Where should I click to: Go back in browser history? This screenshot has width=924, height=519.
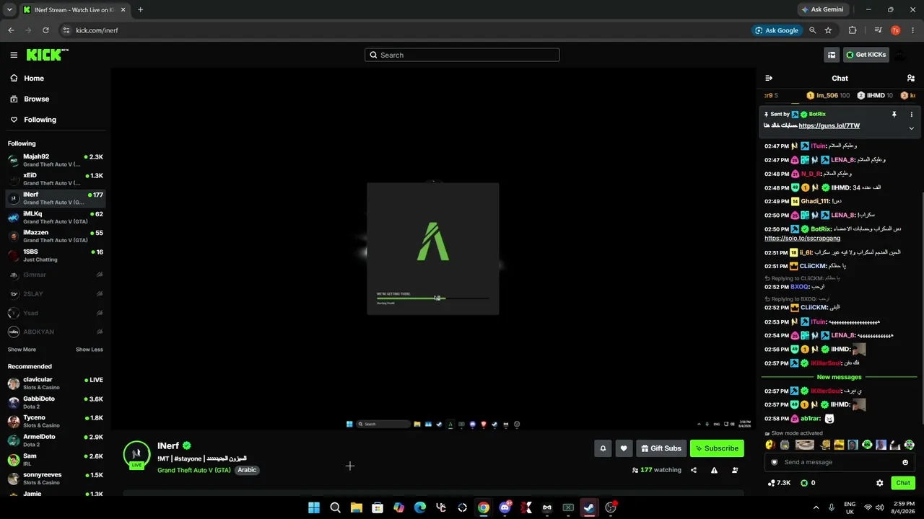coord(11,30)
